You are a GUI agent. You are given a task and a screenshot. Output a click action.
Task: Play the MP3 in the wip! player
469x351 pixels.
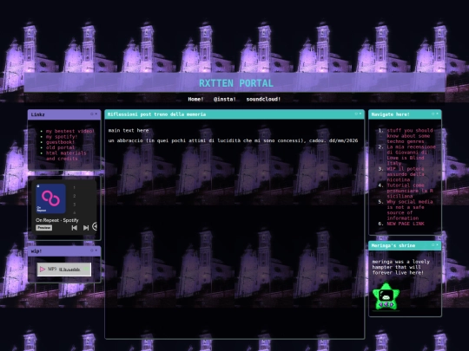(x=43, y=270)
